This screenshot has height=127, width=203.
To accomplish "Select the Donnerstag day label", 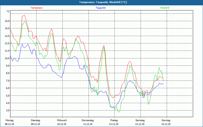I will (x=88, y=120).
